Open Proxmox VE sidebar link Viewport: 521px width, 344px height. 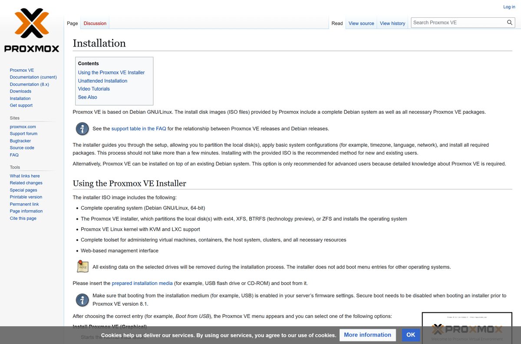coord(22,70)
